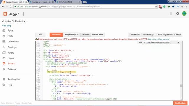This screenshot has height=106, width=189.
Task: Reload the page
Action: click(11, 6)
